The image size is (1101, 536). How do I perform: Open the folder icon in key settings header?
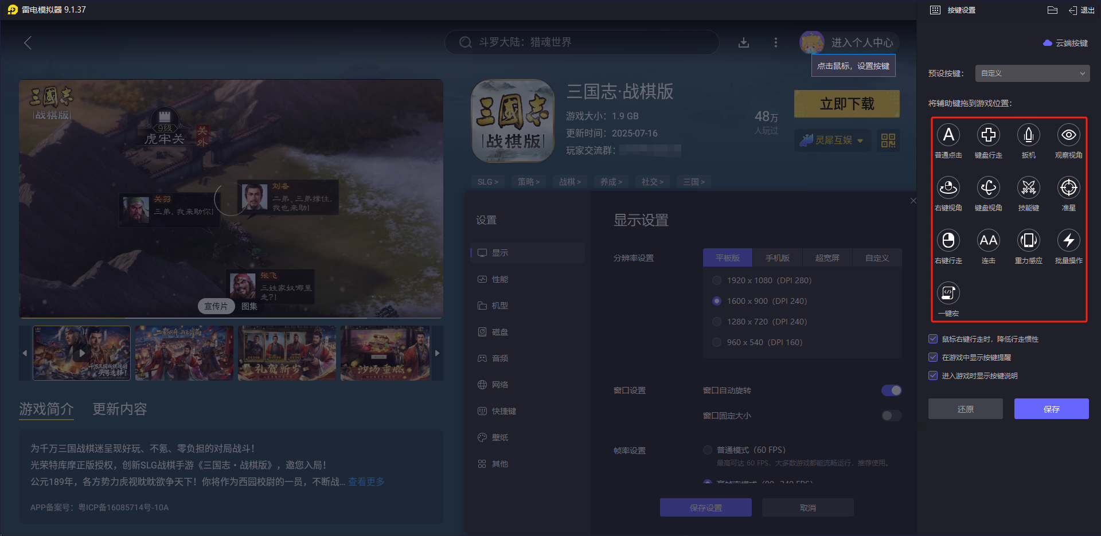click(1052, 10)
